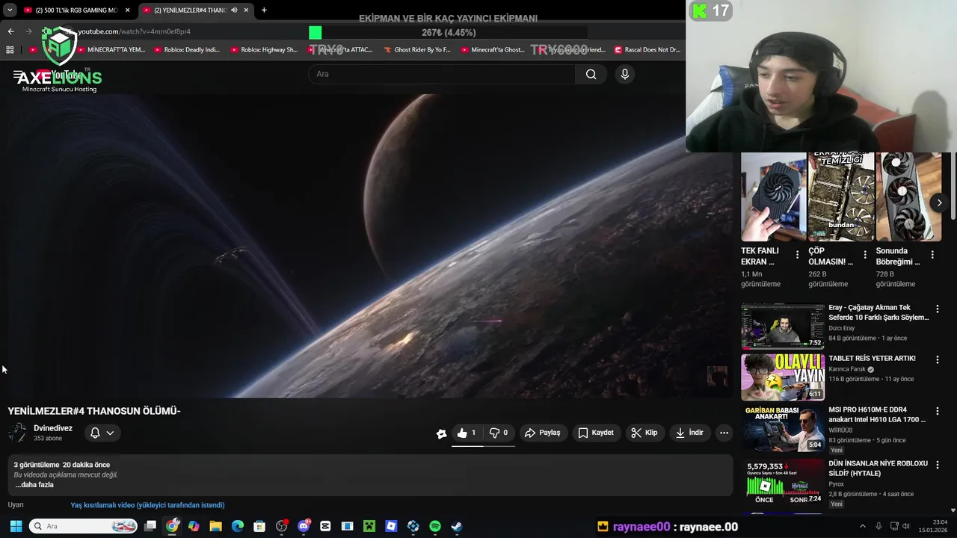
Task: Open Copilot from taskbar
Action: 194,526
